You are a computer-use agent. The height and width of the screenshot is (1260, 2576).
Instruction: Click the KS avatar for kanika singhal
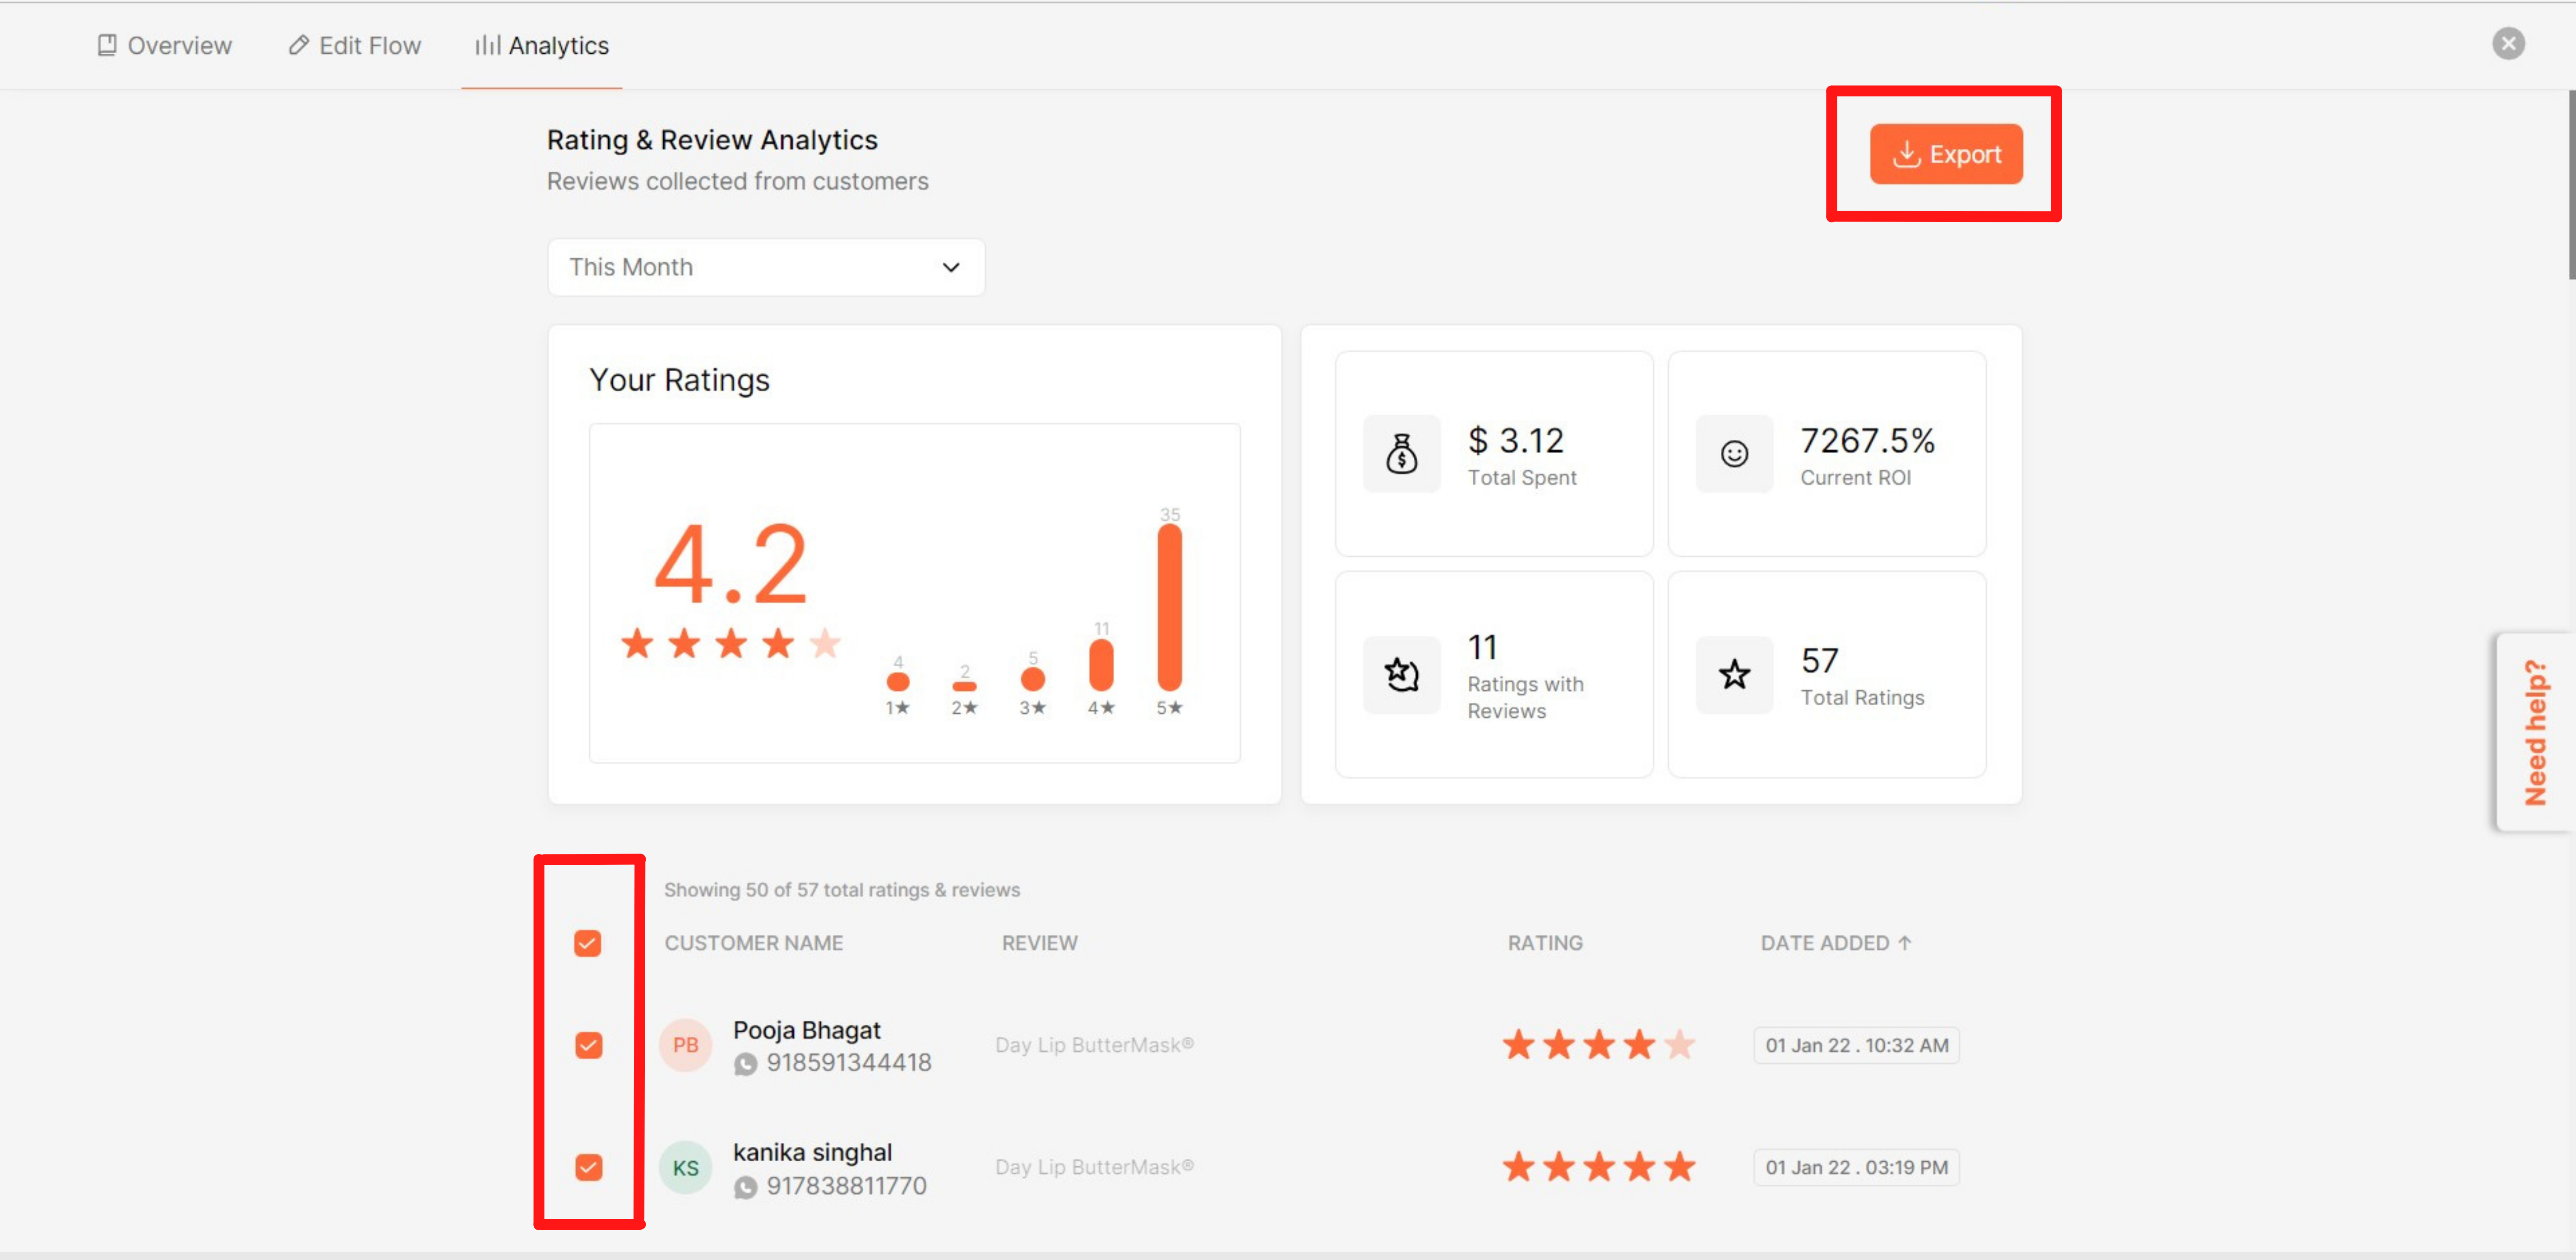[685, 1167]
